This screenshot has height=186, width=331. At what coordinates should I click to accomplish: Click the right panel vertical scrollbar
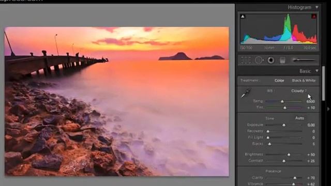[x=323, y=83]
